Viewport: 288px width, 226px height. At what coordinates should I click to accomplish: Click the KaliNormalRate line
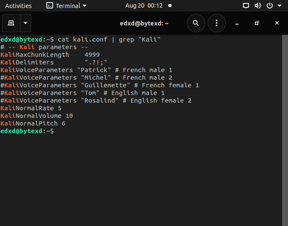31,108
